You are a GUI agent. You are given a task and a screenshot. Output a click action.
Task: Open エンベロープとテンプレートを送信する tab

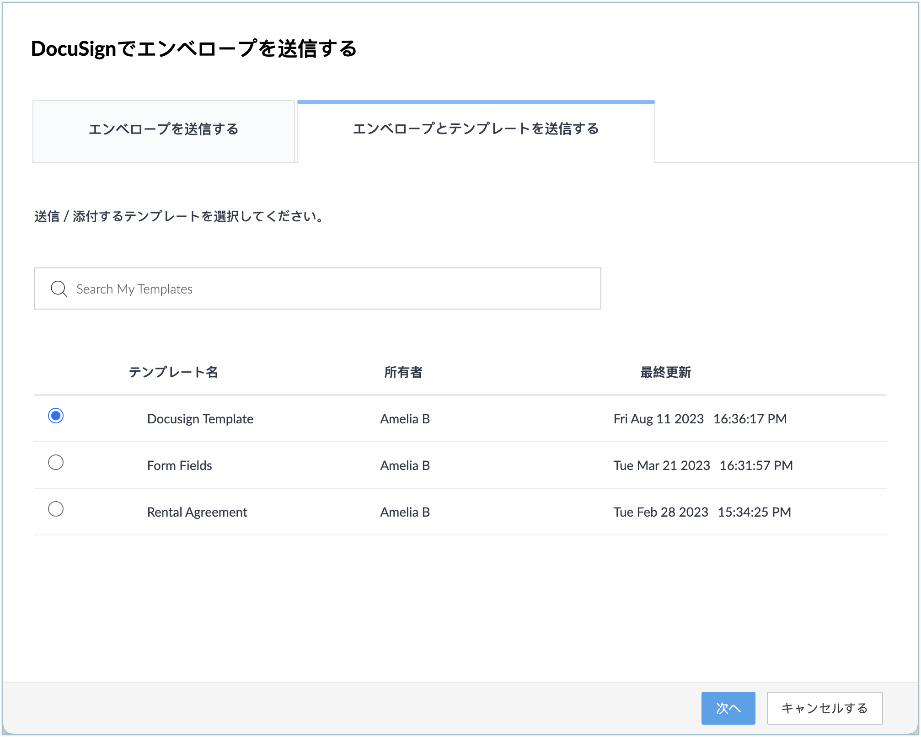[476, 130]
